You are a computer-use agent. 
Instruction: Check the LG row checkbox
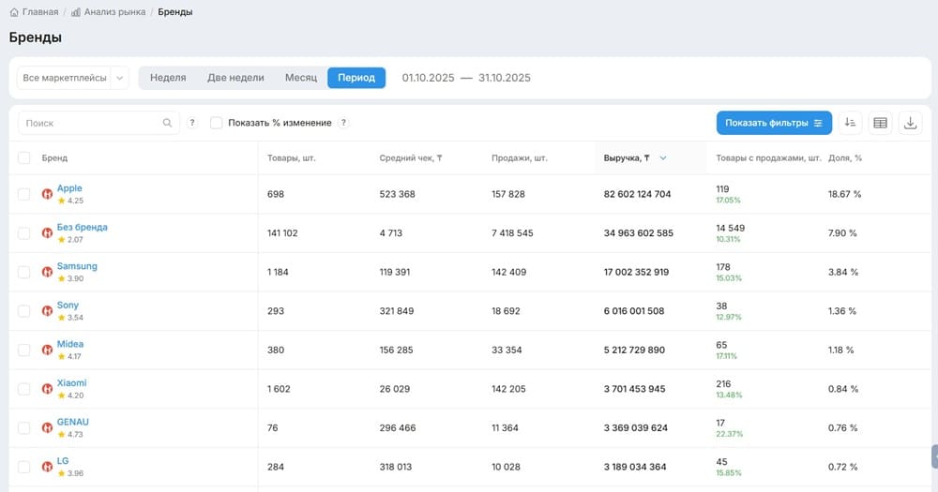(x=24, y=467)
